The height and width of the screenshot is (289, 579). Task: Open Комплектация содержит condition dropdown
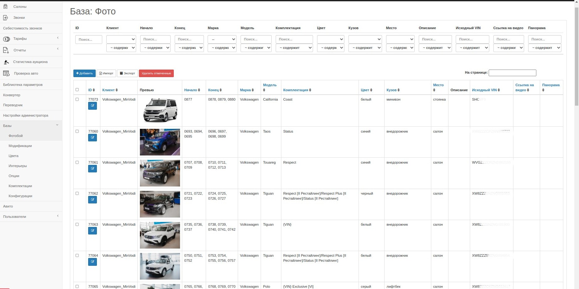pos(294,48)
